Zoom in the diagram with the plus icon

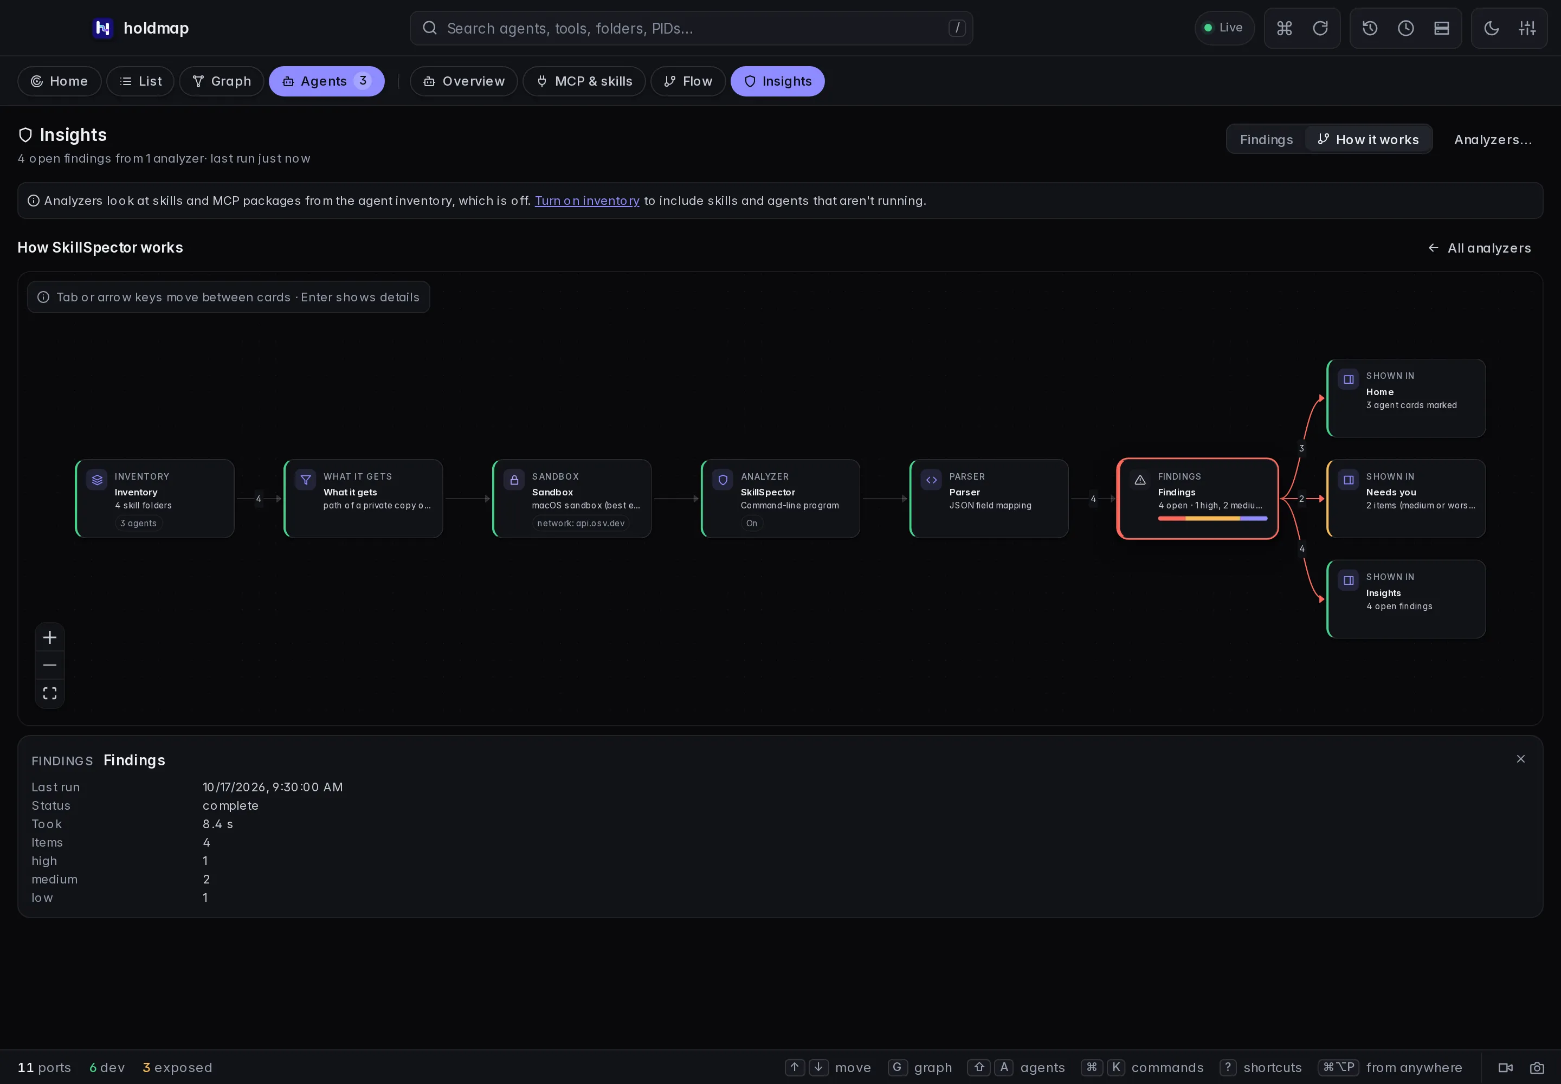(49, 637)
